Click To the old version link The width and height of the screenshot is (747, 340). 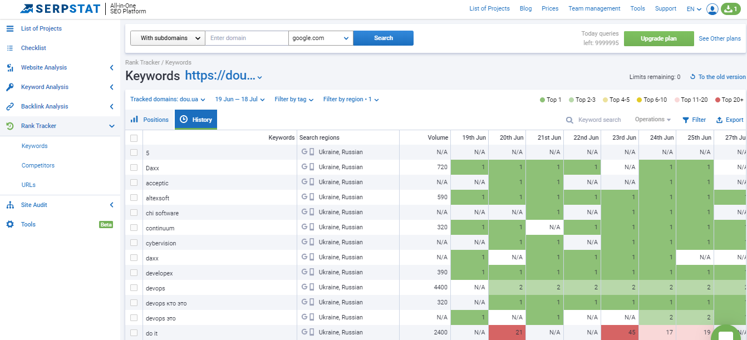[x=722, y=77]
